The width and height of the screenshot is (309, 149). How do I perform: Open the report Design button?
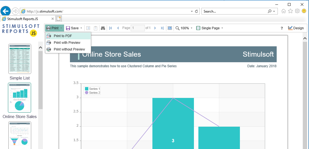296,28
